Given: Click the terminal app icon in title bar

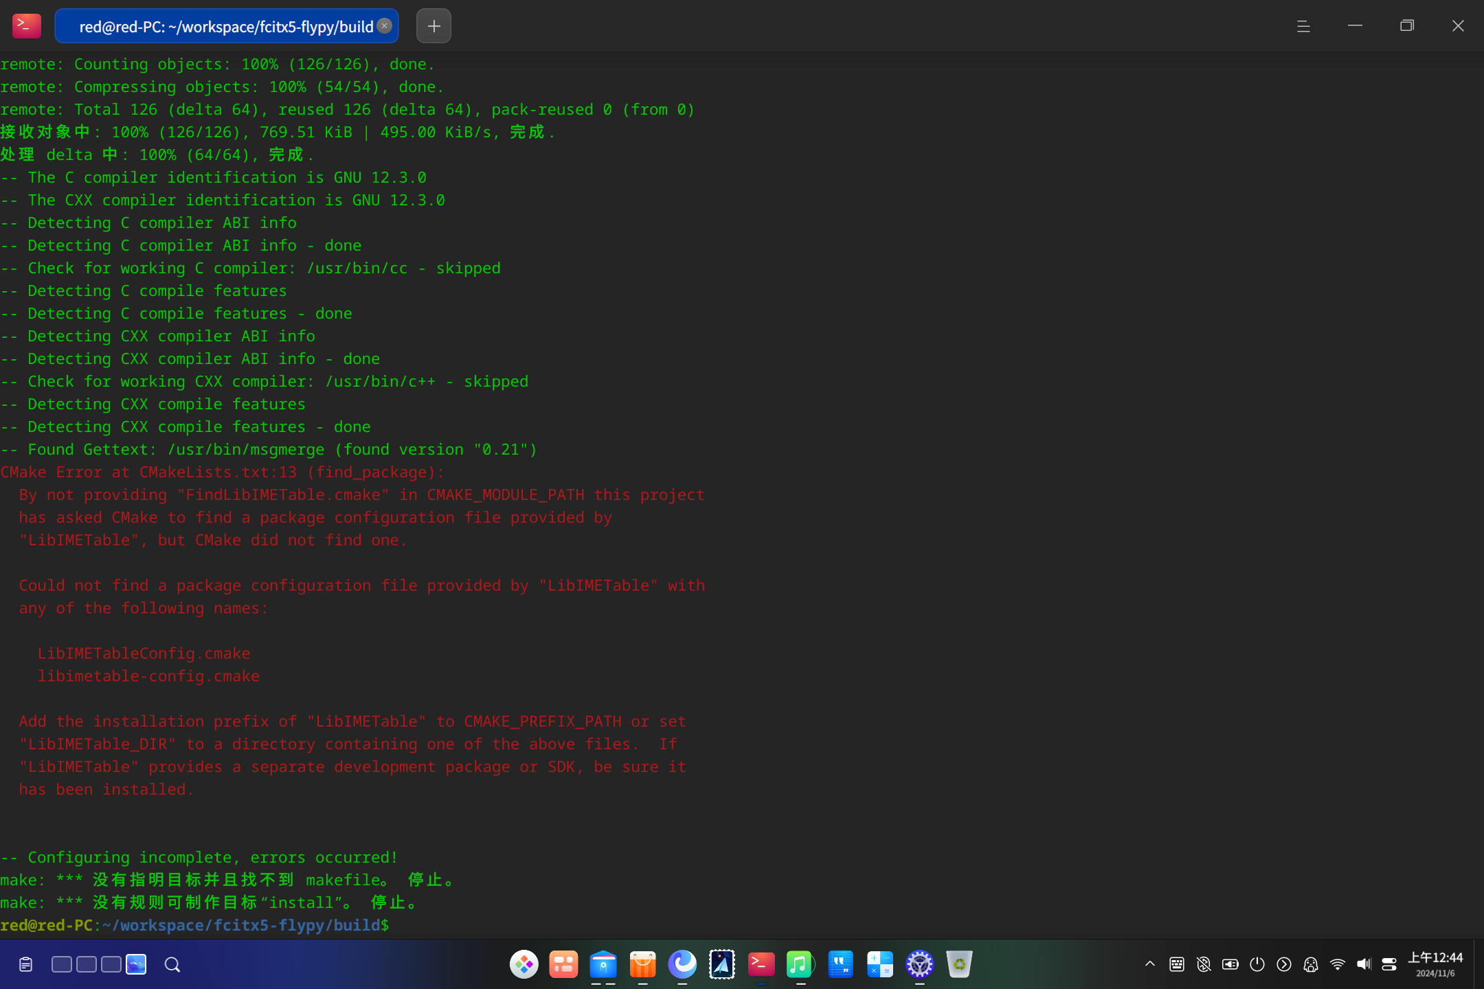Looking at the screenshot, I should [x=26, y=26].
